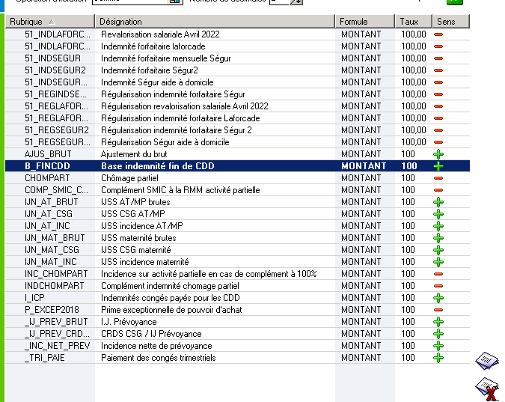Viewport: 505px width, 402px height.
Task: Click minus Sens icon of 51_INDSEGUR row
Action: (x=438, y=58)
